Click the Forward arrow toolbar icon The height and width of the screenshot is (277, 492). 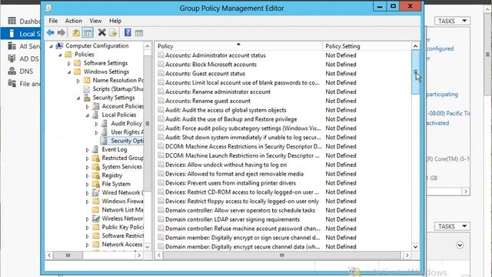[x=61, y=32]
